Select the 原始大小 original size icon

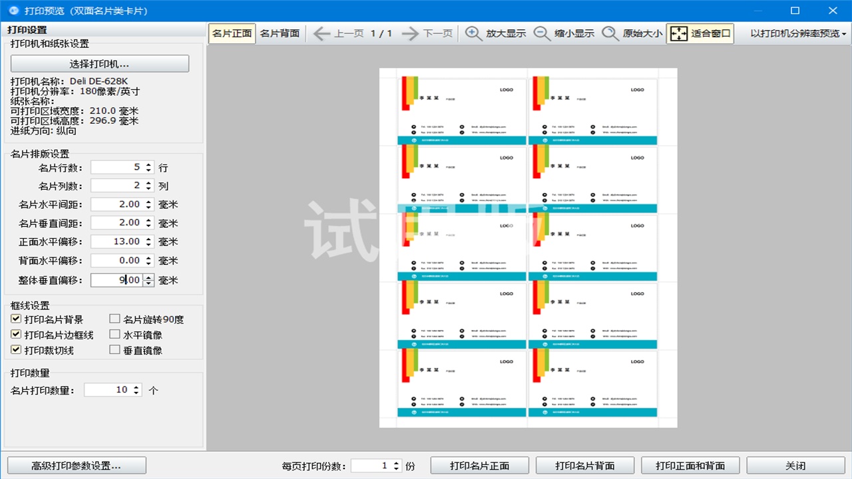[x=610, y=33]
